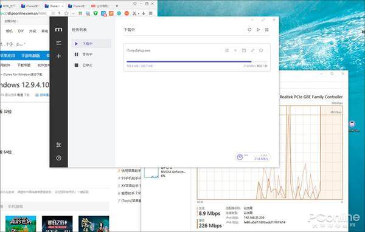Resume all tasks with the play icon
This screenshot has height=232, width=365.
(258, 30)
